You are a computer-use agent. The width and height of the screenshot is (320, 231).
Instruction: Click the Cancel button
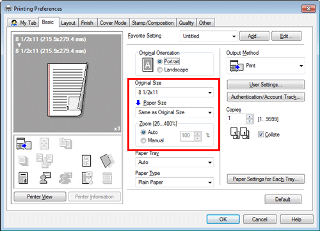pos(260,219)
